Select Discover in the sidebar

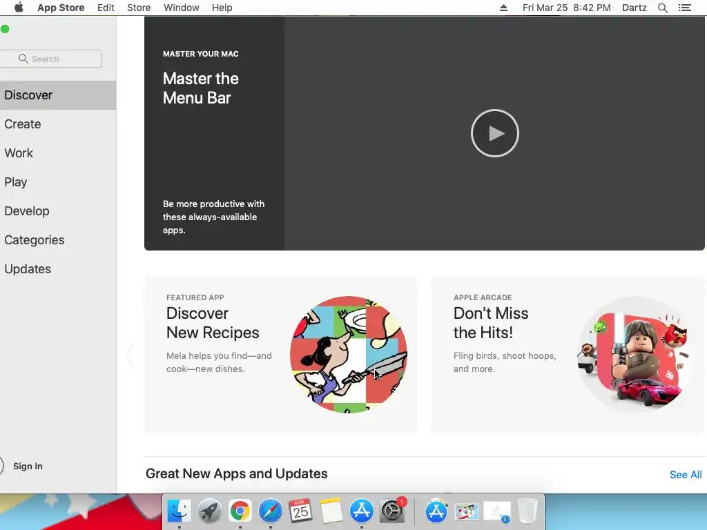(58, 95)
